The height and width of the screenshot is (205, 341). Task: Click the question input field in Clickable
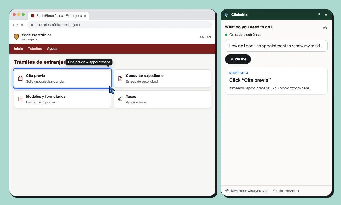pos(276,46)
